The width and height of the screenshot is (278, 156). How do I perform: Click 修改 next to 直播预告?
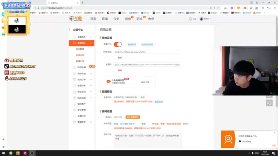(143, 97)
